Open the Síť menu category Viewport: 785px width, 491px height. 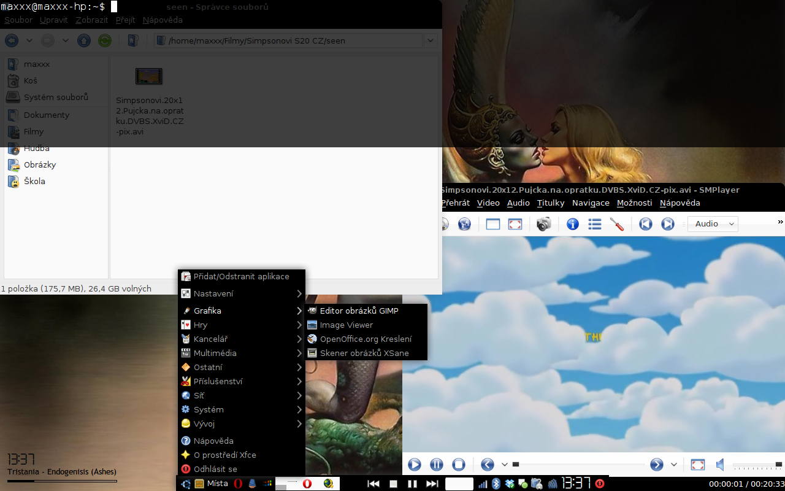(x=242, y=395)
